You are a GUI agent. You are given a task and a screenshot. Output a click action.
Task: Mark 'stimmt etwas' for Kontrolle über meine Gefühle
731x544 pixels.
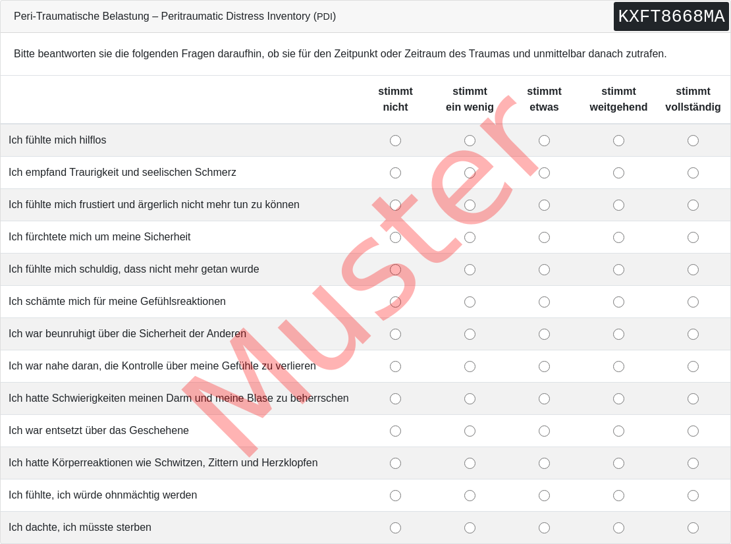pos(544,366)
